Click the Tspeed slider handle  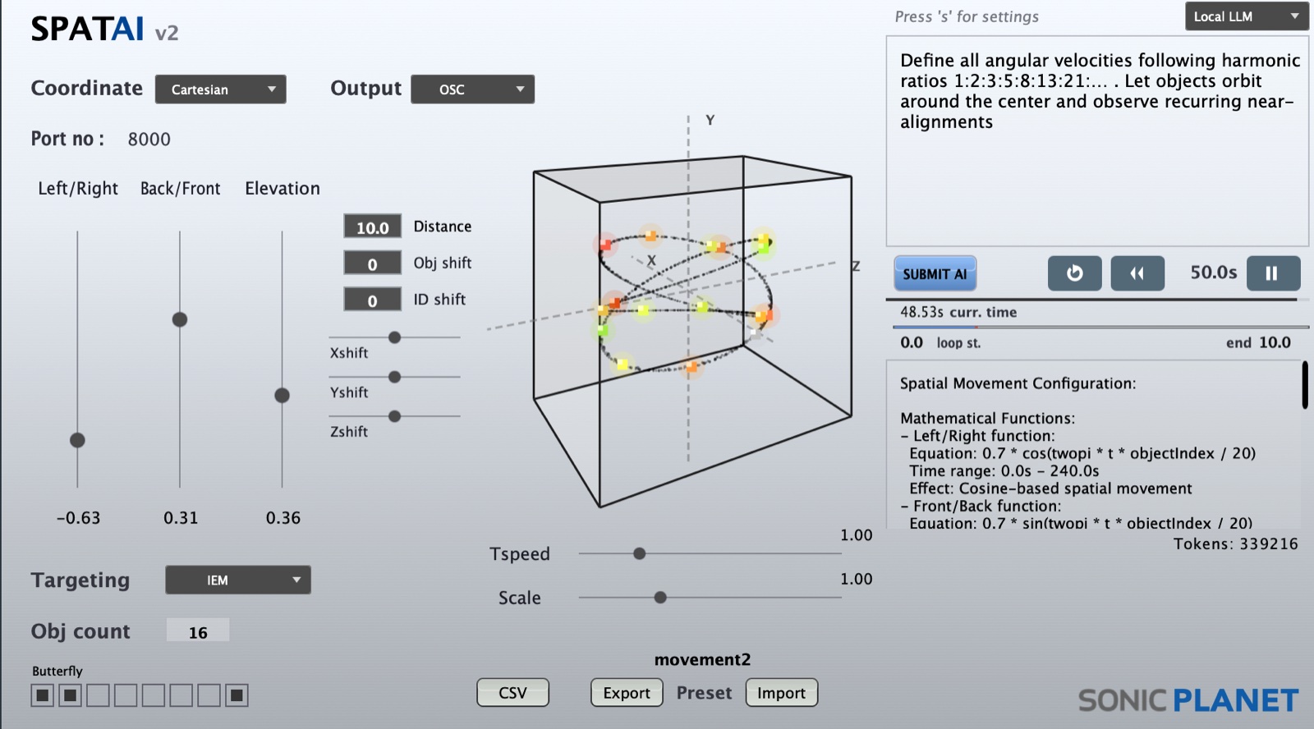pyautogui.click(x=639, y=554)
